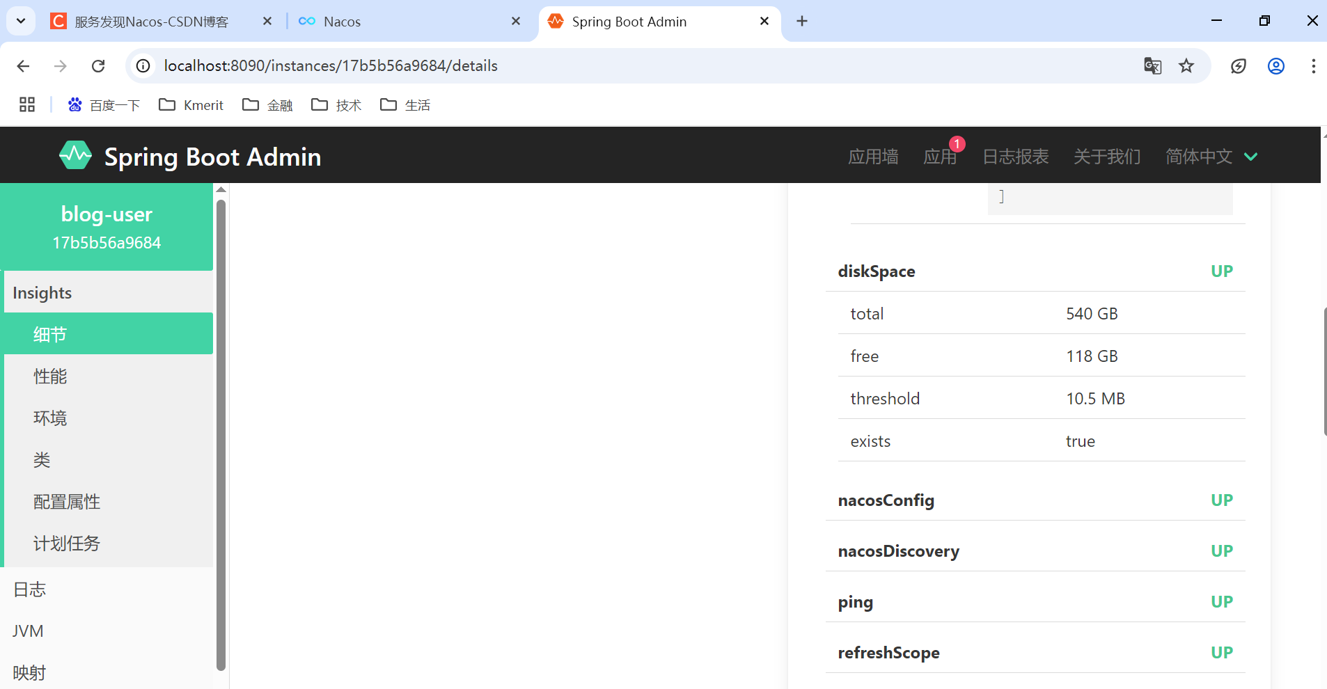Open the 简体中文 language dropdown
This screenshot has width=1327, height=689.
[x=1211, y=157]
